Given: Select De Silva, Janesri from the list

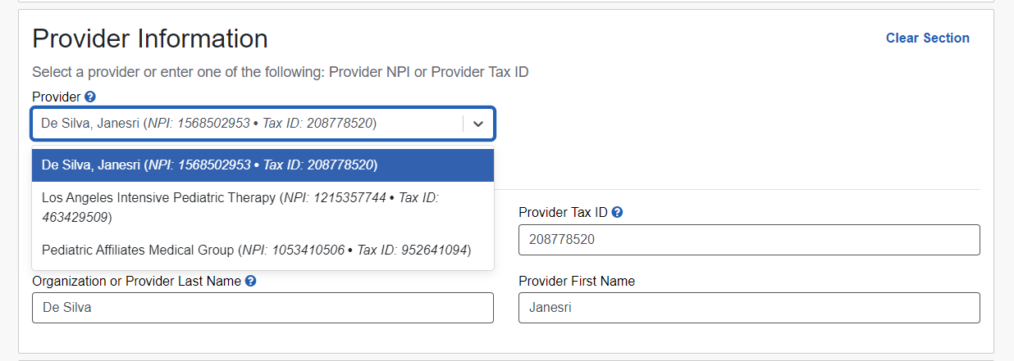Looking at the screenshot, I should coord(263,165).
